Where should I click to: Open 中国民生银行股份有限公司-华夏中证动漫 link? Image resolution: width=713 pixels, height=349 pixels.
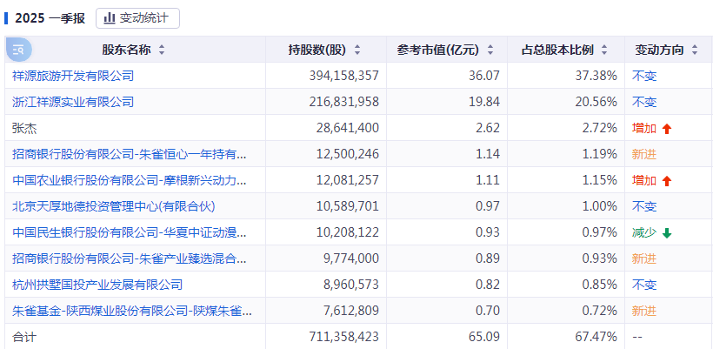point(130,233)
